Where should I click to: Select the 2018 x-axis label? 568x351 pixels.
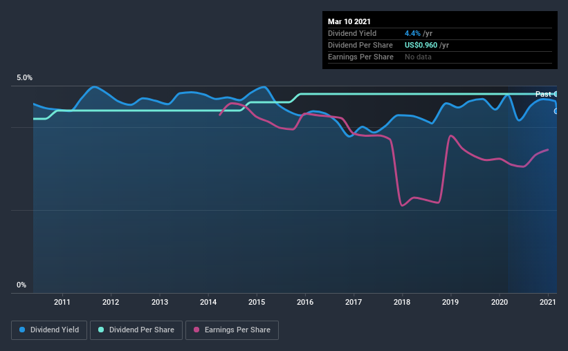pyautogui.click(x=402, y=302)
